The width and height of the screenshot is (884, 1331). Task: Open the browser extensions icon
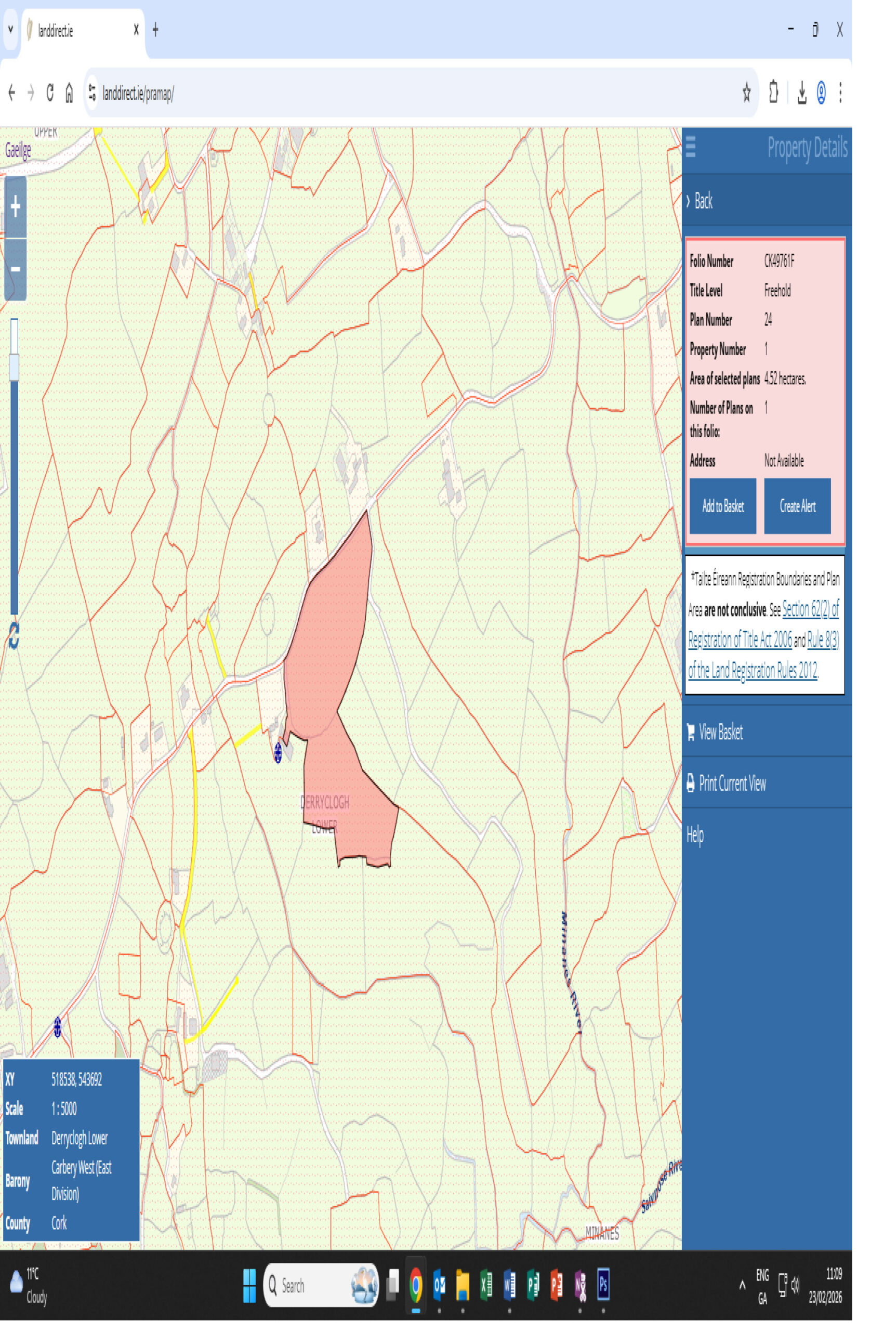773,93
